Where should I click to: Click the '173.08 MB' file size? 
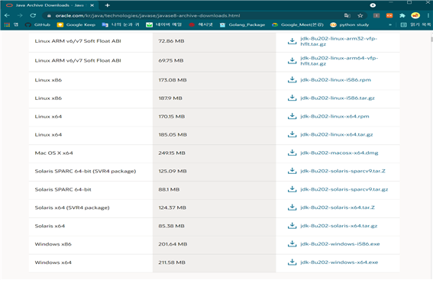click(173, 80)
